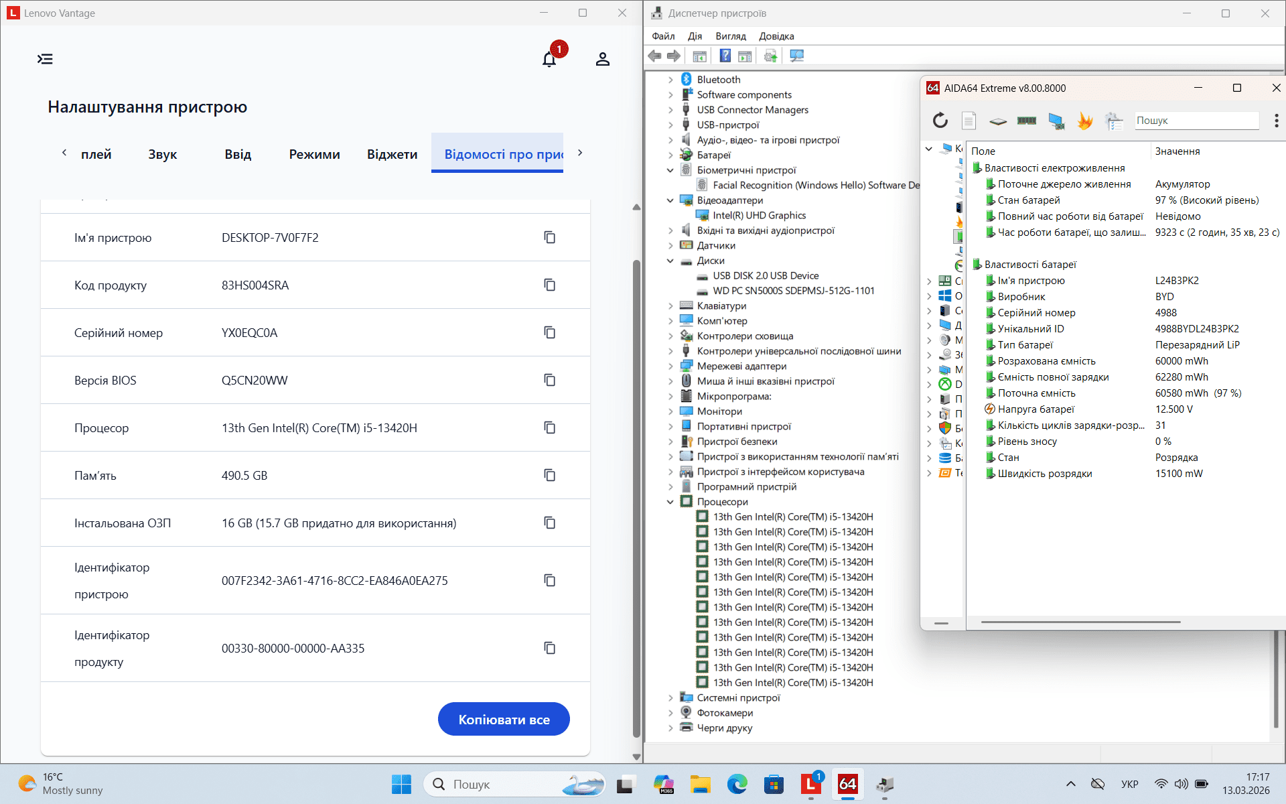Click the Lenovo Vantage user account icon
The height and width of the screenshot is (804, 1286).
[602, 59]
